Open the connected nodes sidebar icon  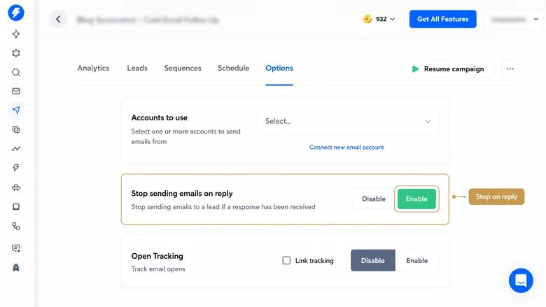pos(16,227)
